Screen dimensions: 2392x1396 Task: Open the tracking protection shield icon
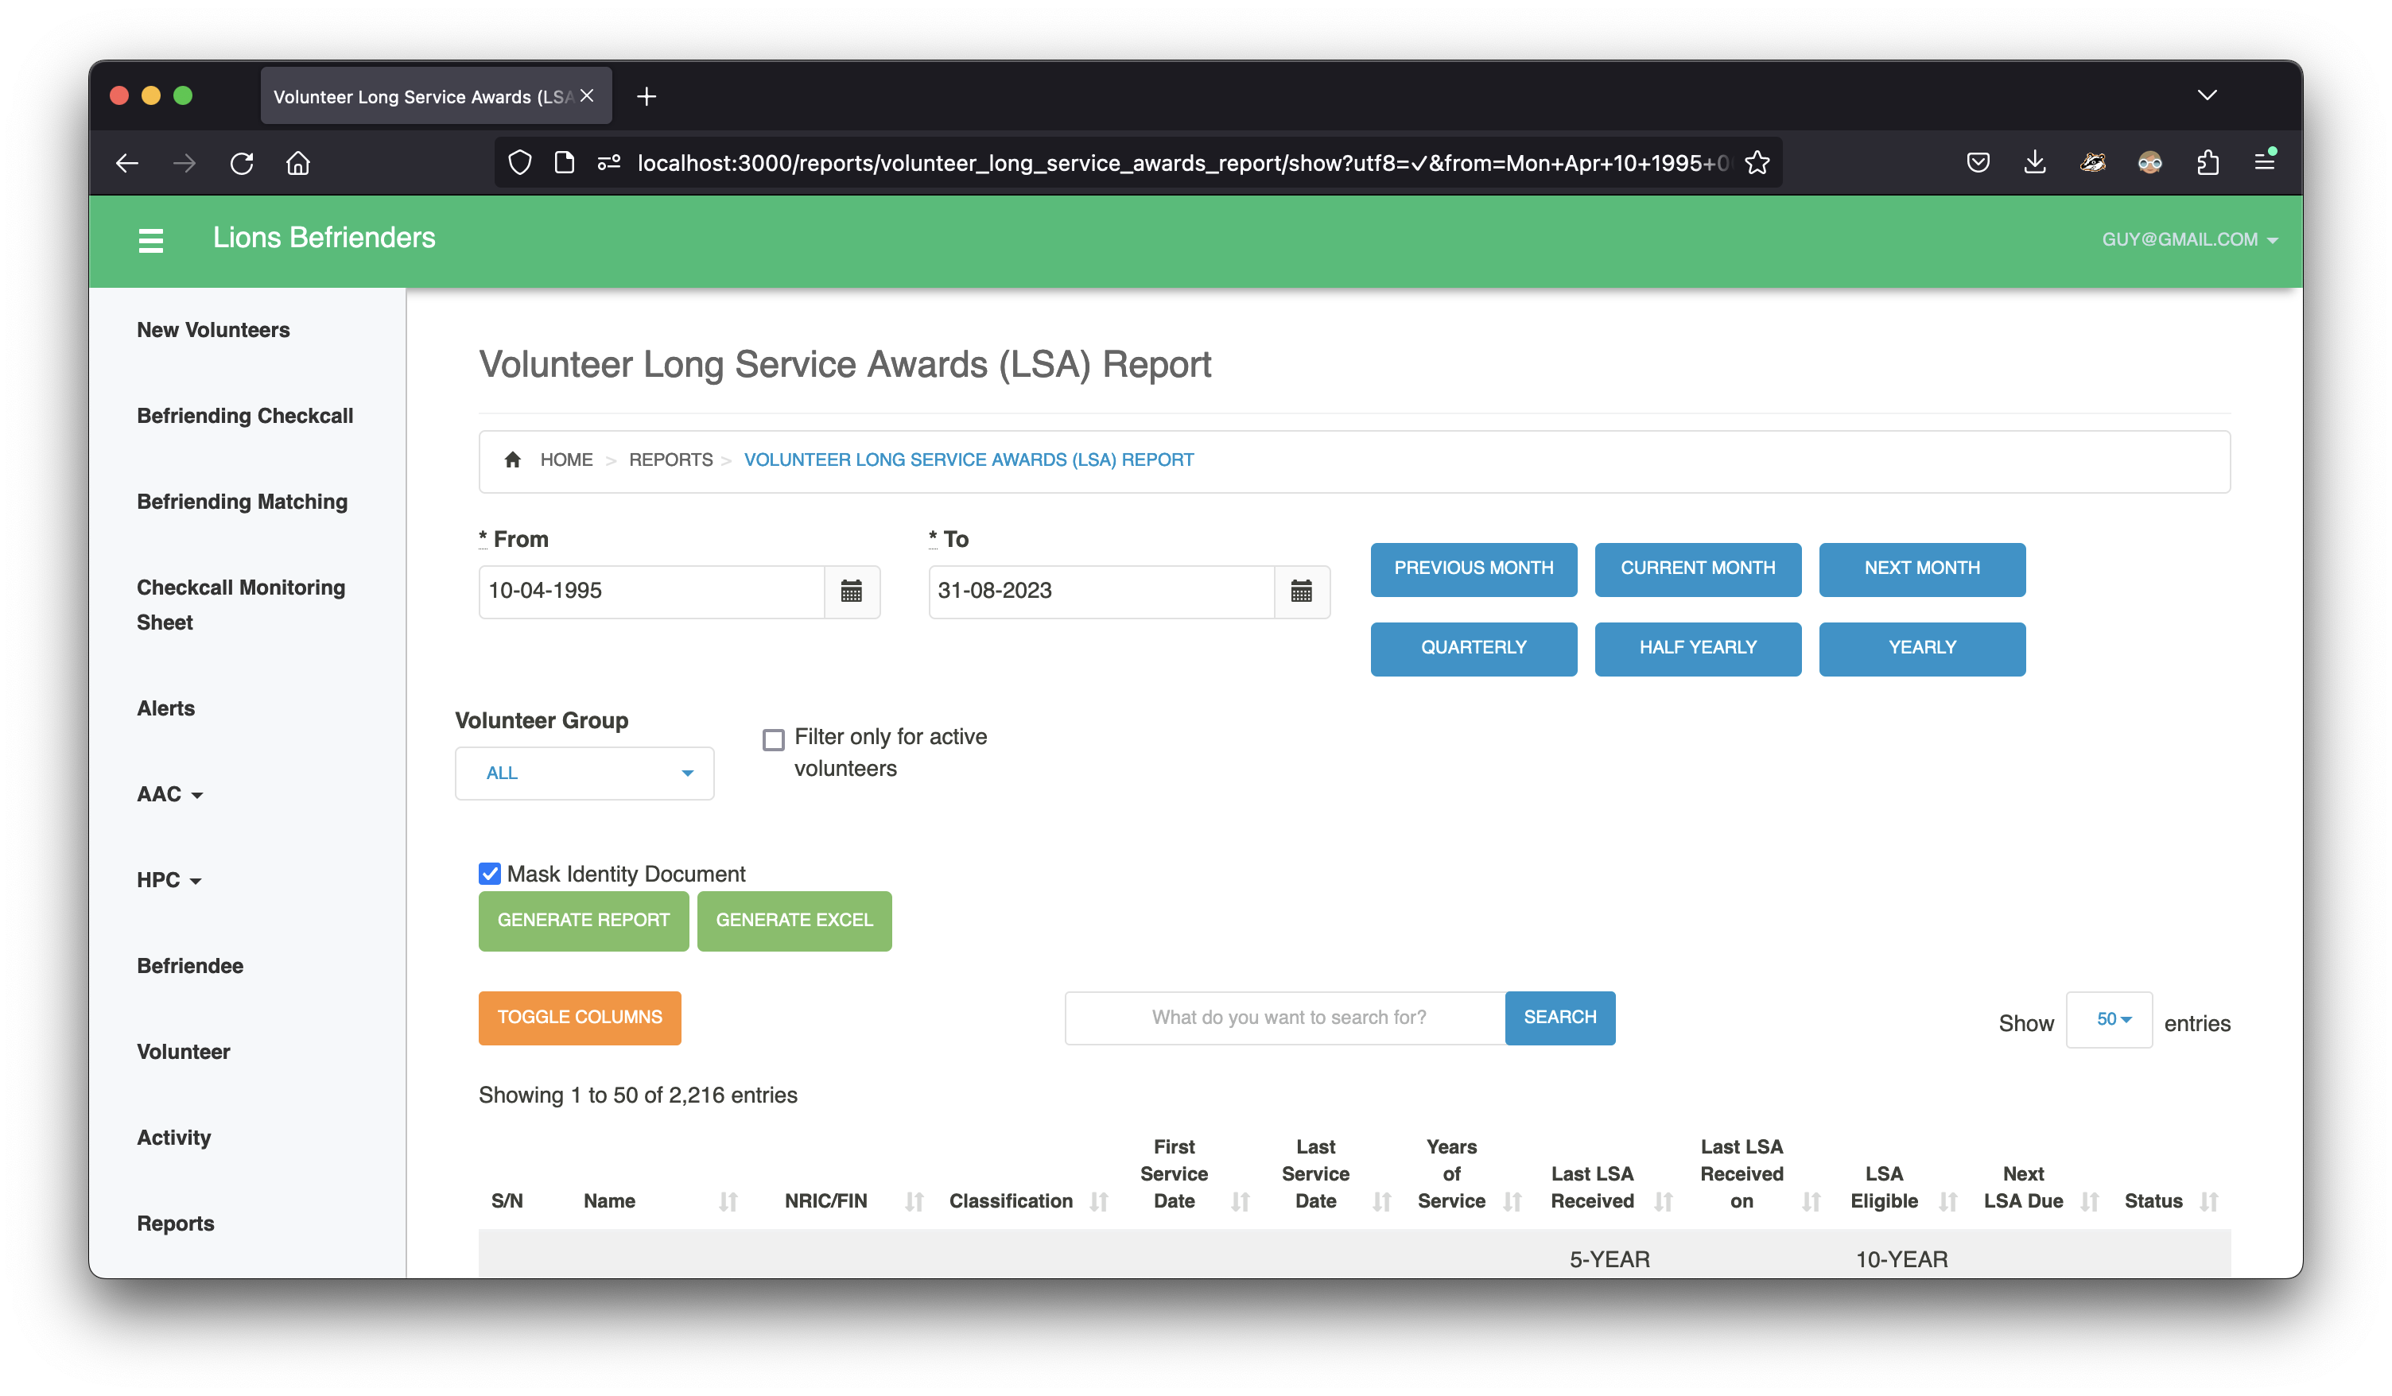click(519, 163)
